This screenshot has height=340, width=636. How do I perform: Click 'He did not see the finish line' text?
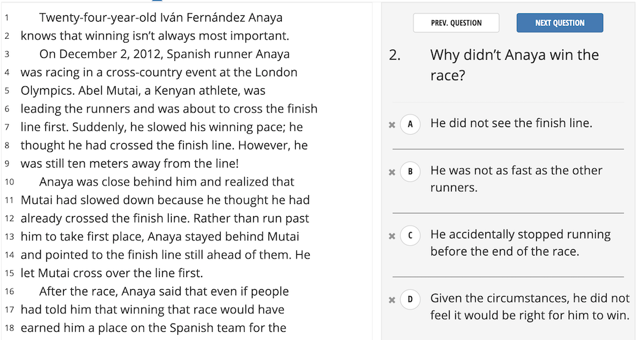[x=511, y=123]
